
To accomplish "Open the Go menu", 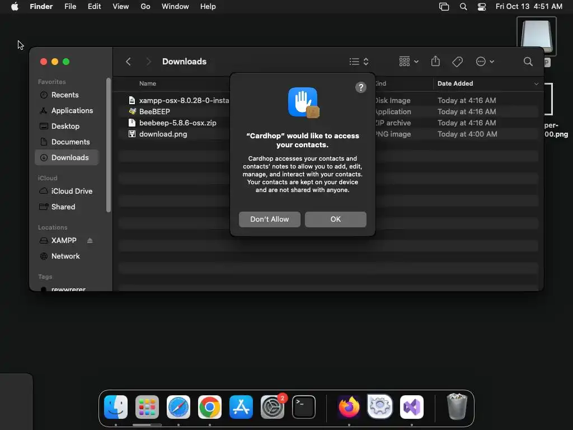I will click(145, 7).
